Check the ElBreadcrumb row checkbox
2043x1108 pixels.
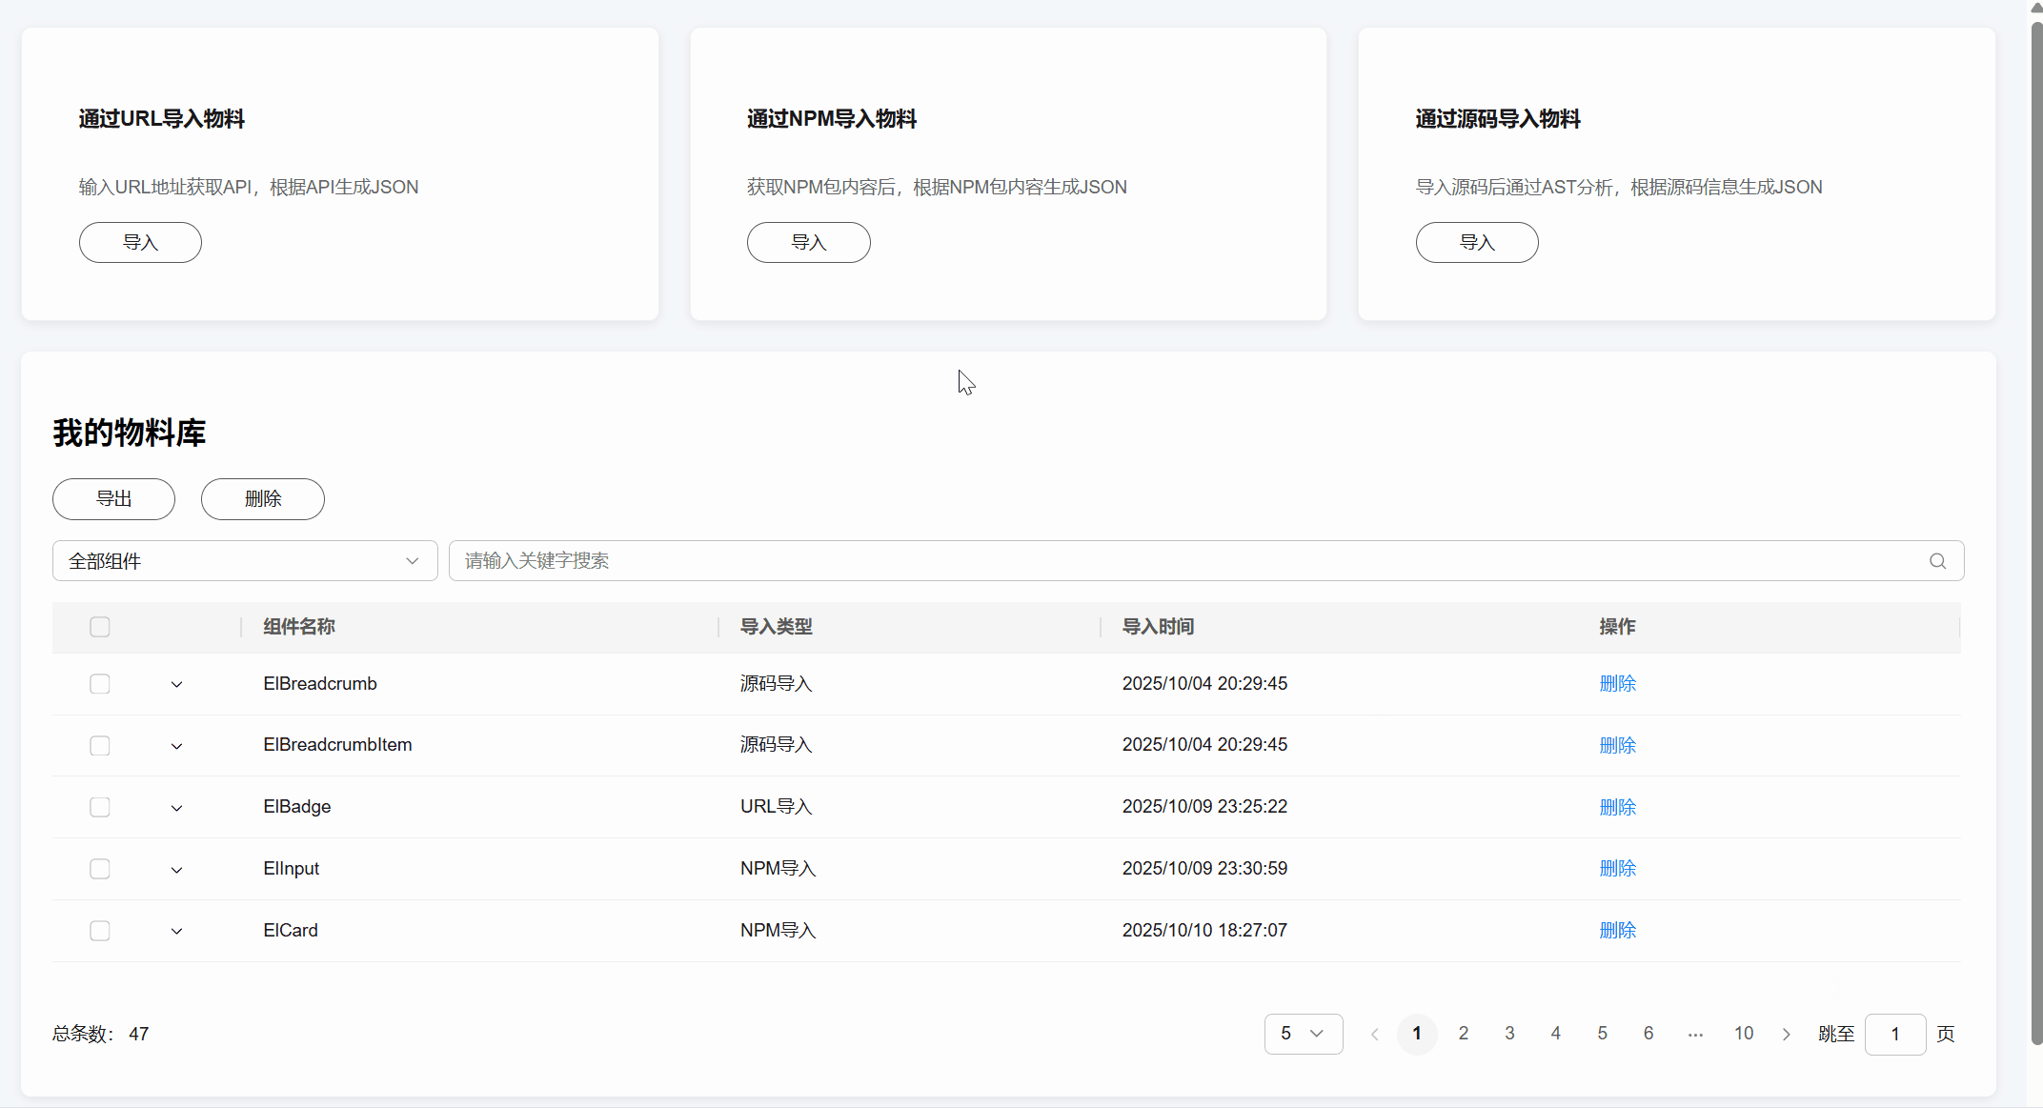(x=100, y=684)
